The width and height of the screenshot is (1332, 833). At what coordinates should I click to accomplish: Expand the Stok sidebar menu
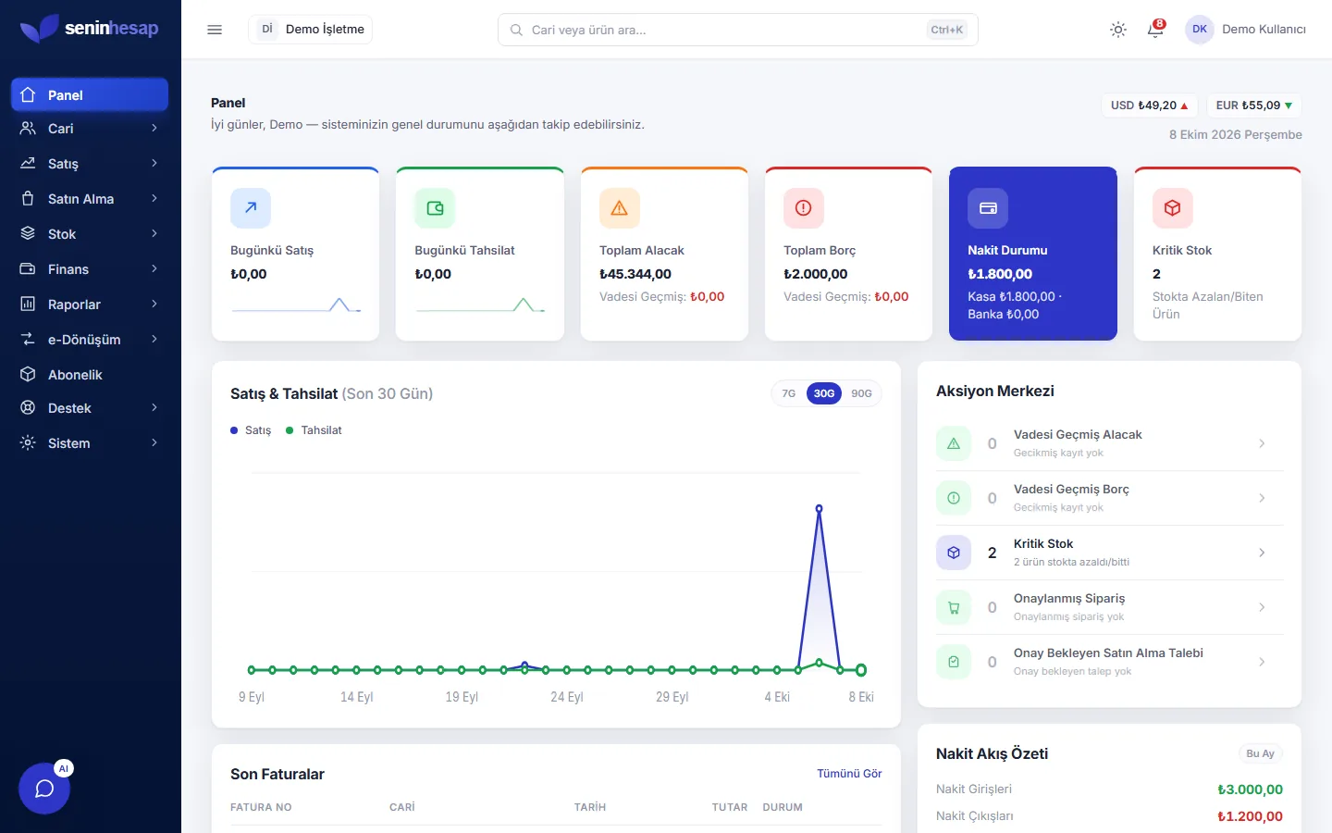click(x=90, y=234)
